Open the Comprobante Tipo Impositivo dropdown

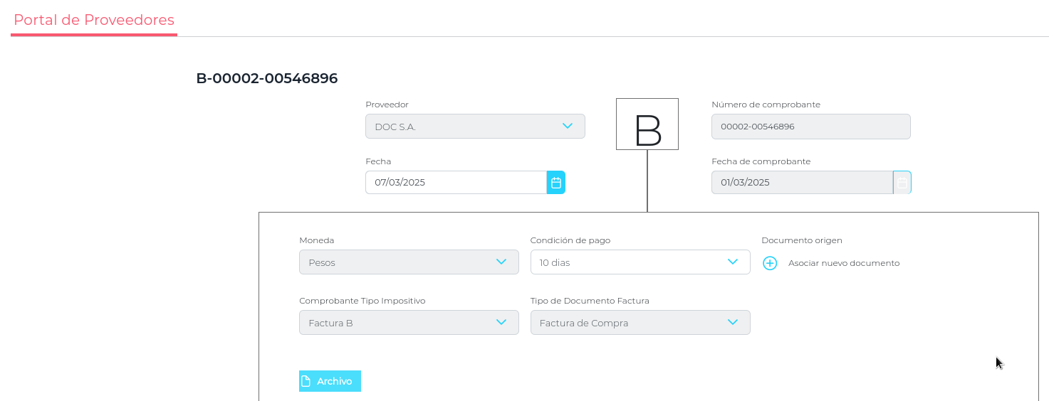pos(409,323)
